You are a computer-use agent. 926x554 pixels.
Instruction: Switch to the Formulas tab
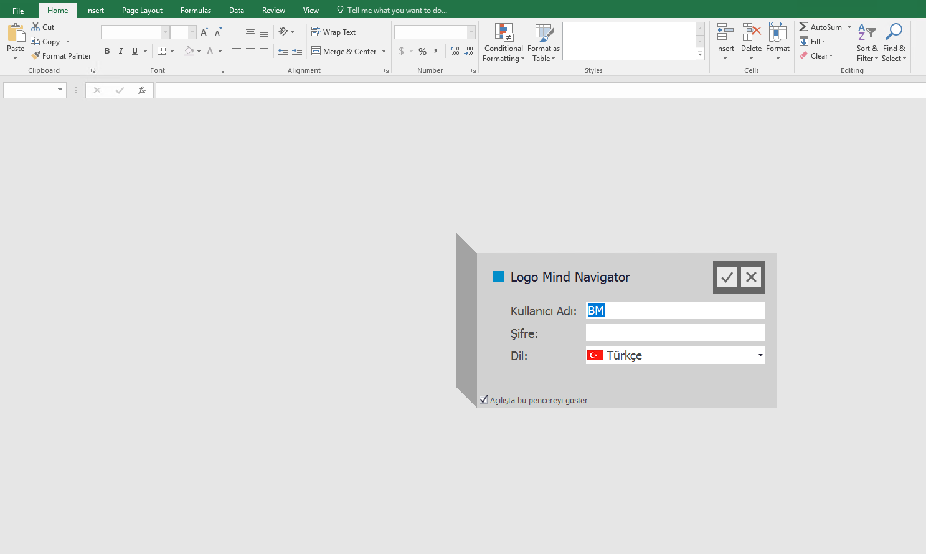point(195,10)
